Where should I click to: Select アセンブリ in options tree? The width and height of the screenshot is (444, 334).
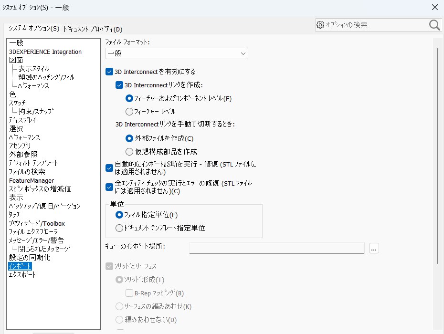tap(20, 146)
